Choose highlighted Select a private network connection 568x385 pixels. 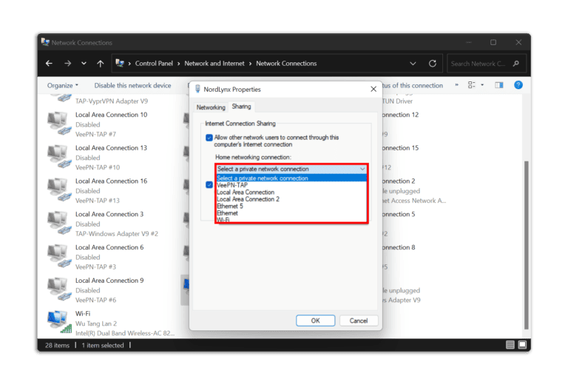[x=291, y=178]
